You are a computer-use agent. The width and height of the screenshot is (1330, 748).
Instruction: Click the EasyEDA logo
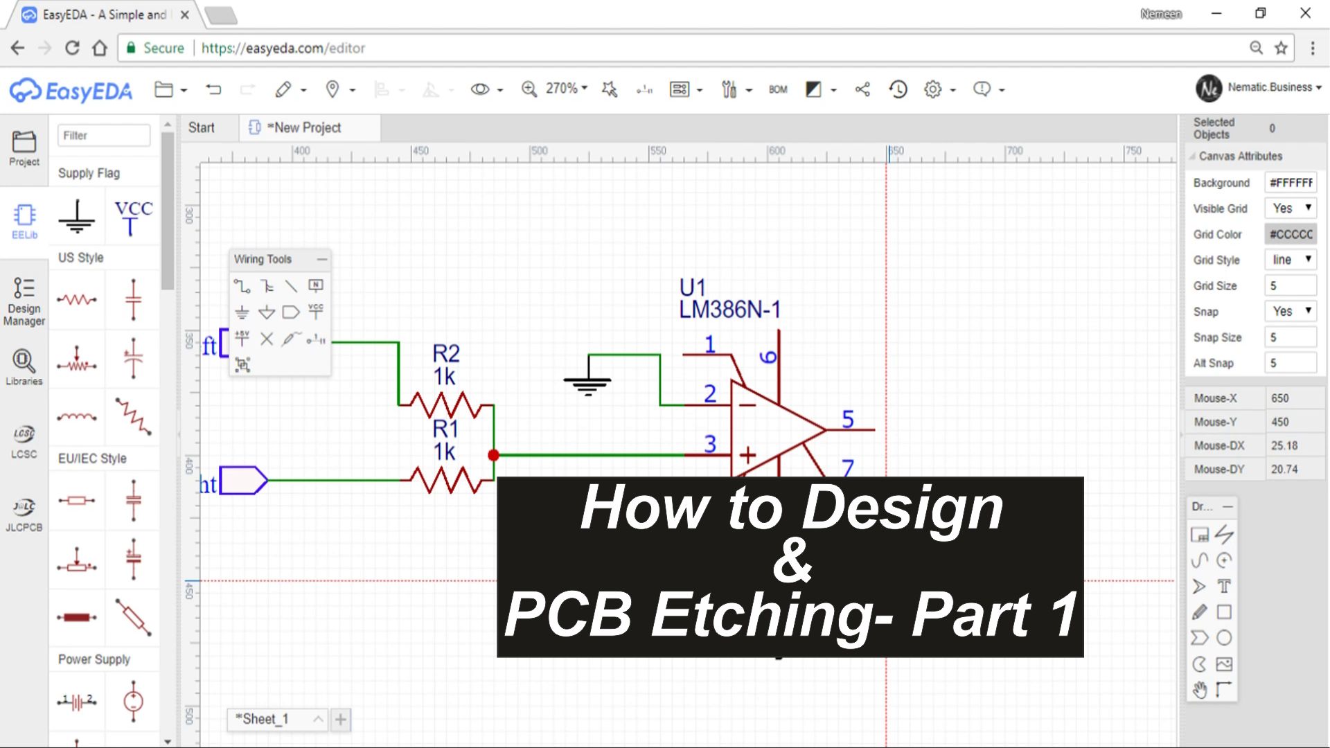tap(71, 90)
